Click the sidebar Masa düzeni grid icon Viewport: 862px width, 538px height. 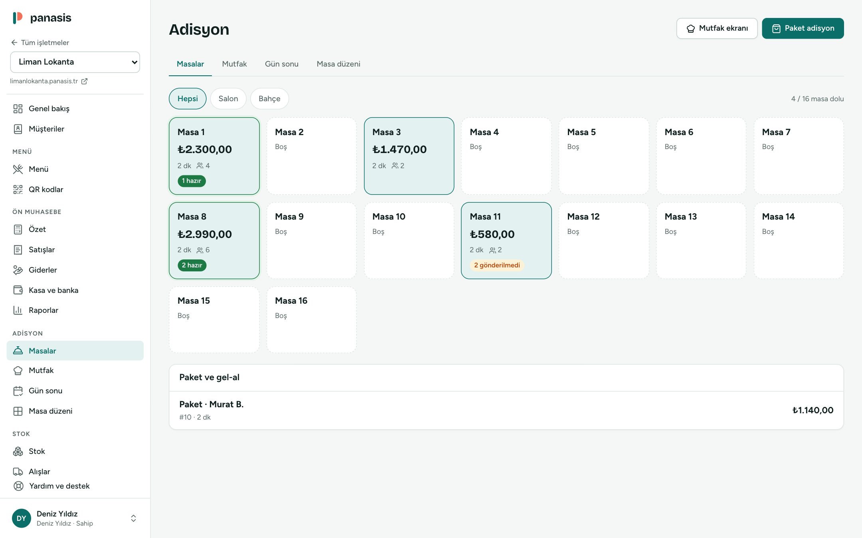click(x=18, y=411)
